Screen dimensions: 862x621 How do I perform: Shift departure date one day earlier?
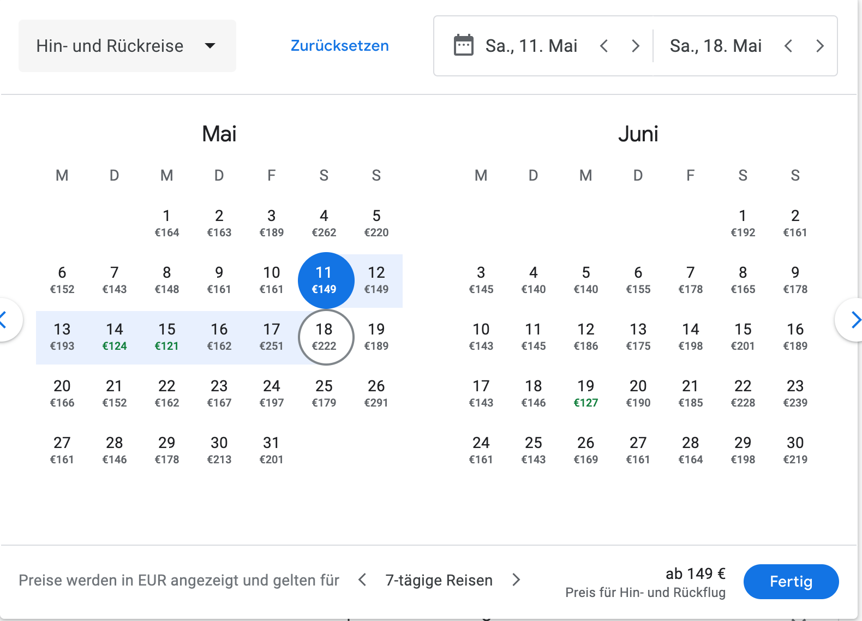point(604,46)
